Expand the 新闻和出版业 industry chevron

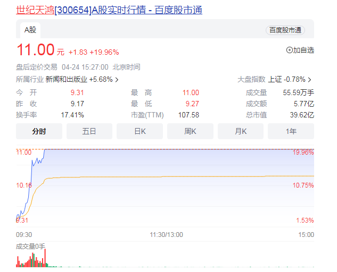(117, 80)
